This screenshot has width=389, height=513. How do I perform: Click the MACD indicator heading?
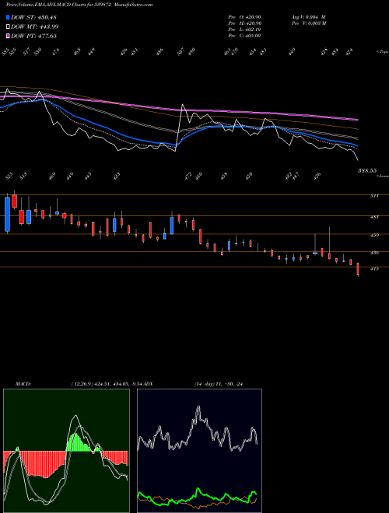(x=23, y=383)
